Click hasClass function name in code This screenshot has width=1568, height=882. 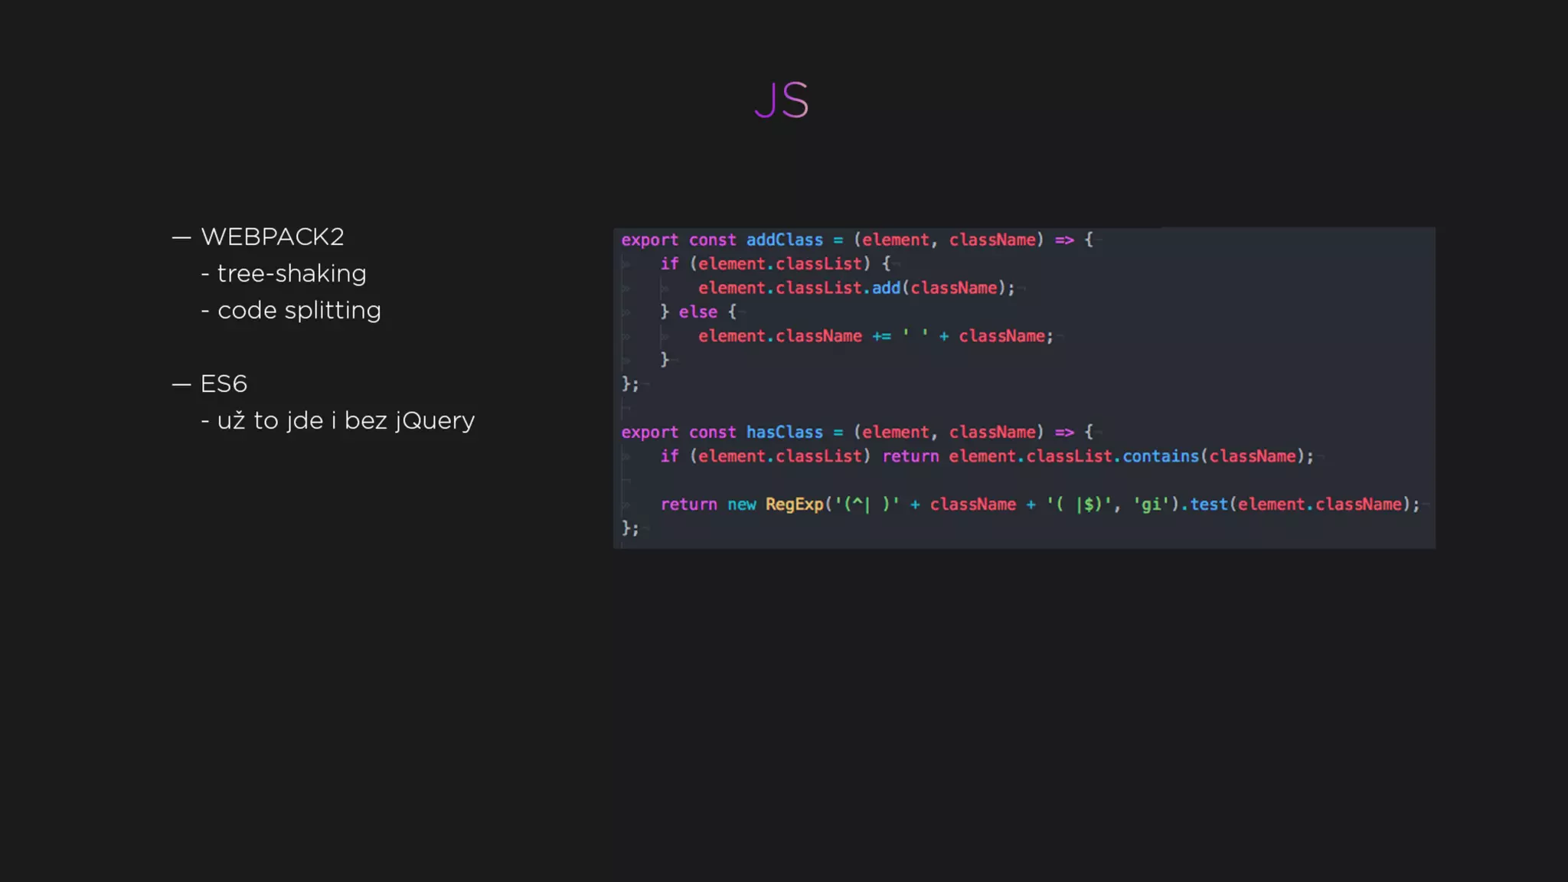click(784, 432)
